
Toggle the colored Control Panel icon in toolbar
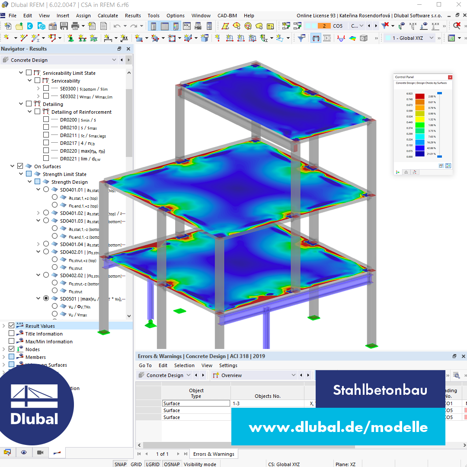point(176,26)
